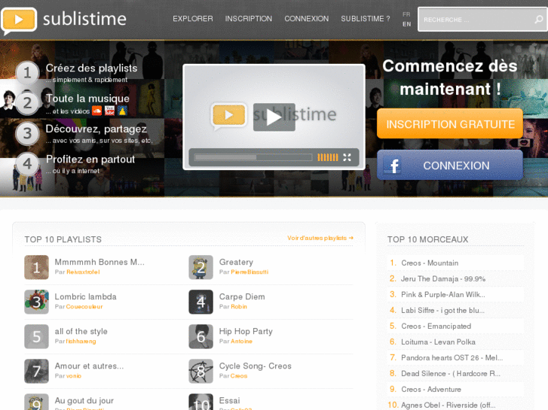Image resolution: width=548 pixels, height=410 pixels.
Task: Open the Cycle Song- Creos playlist title
Action: 256,366
